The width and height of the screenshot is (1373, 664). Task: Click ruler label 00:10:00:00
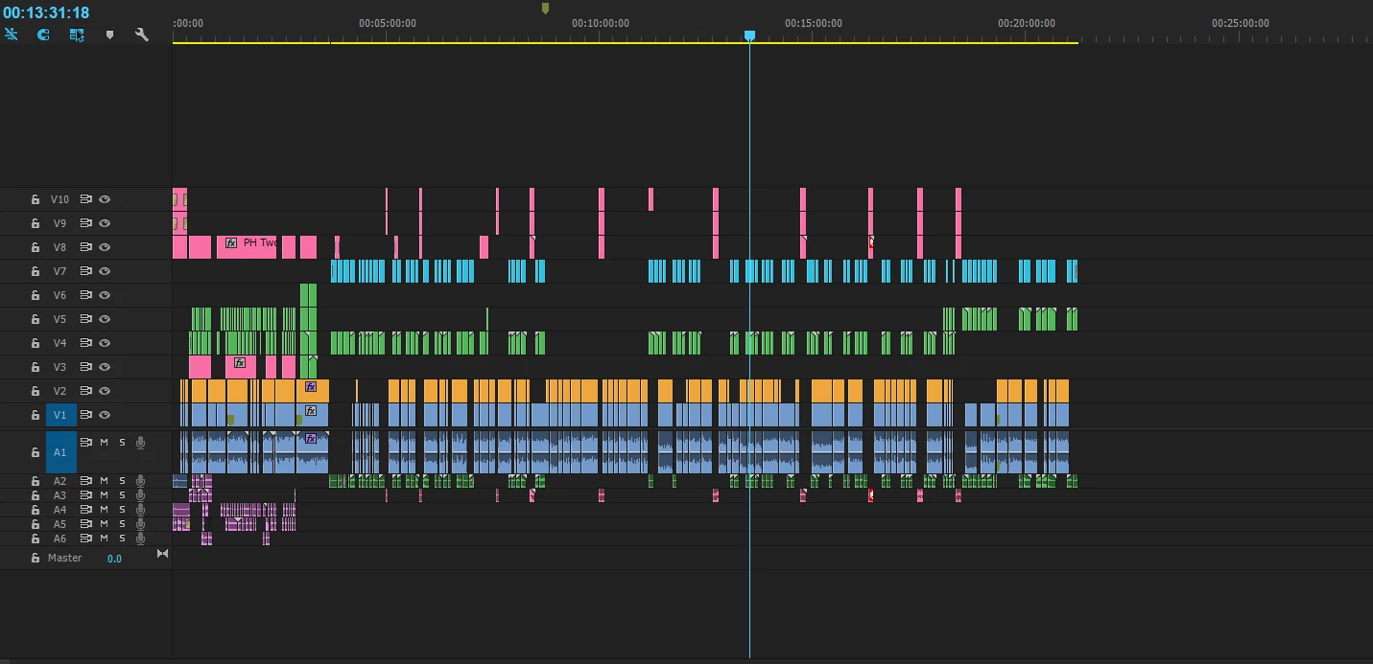[x=600, y=23]
